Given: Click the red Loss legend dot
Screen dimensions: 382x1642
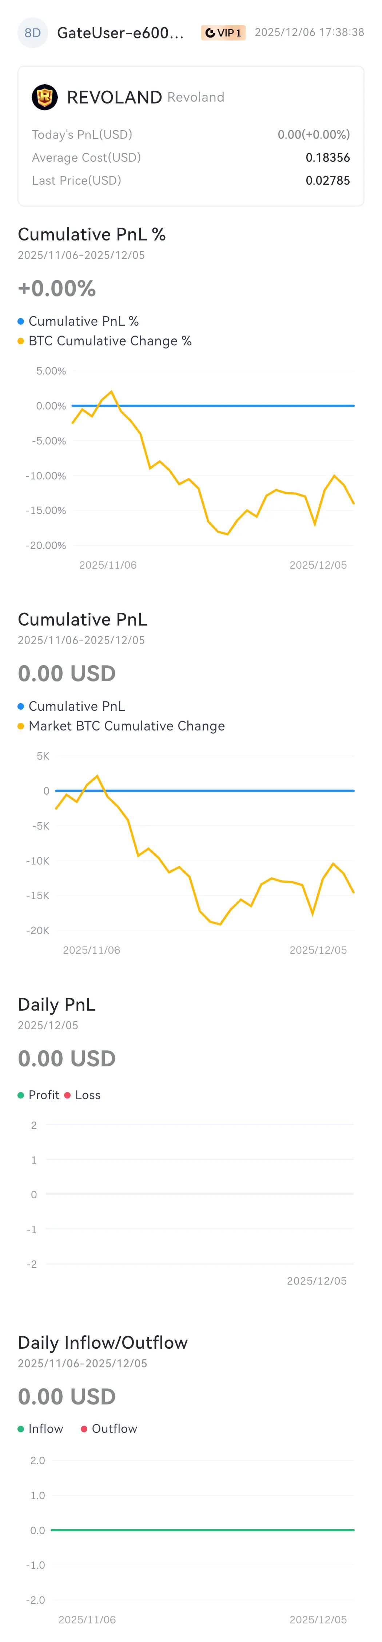Looking at the screenshot, I should pyautogui.click(x=68, y=1095).
